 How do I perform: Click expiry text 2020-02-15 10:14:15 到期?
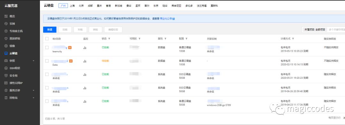[295, 64]
